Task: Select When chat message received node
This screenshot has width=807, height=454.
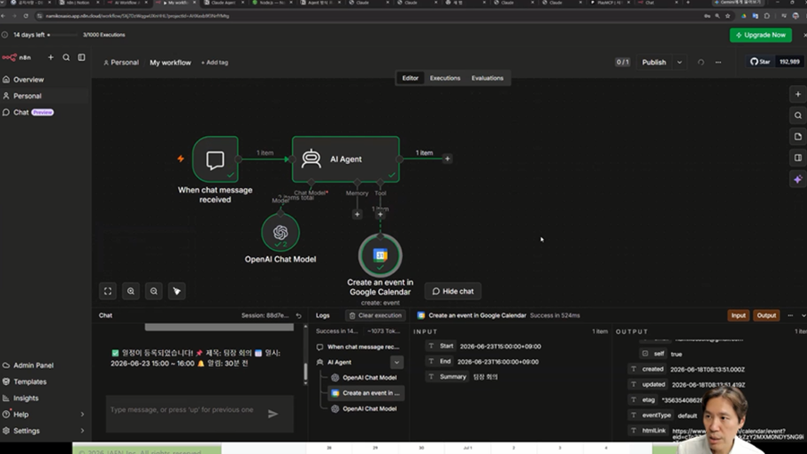Action: (x=215, y=159)
